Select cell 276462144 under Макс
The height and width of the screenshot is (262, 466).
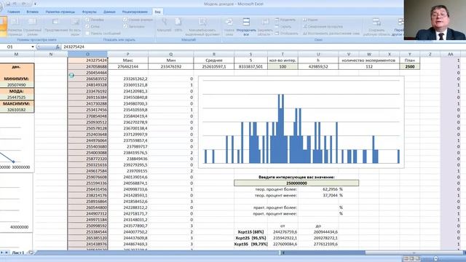(128, 66)
